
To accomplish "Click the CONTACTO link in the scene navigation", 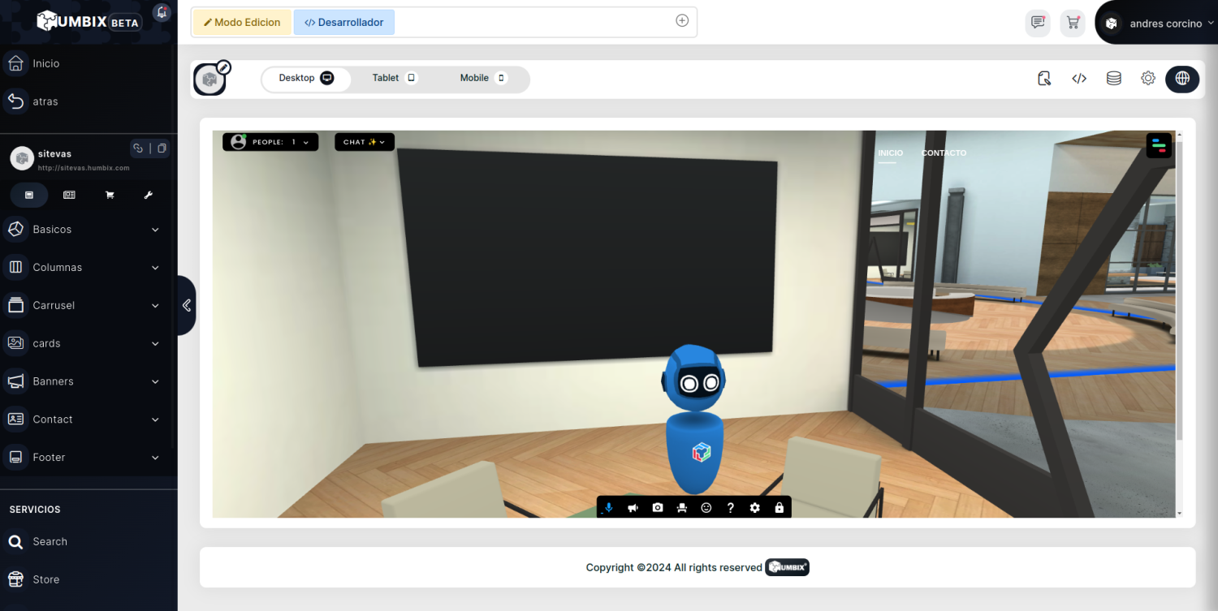I will coord(944,153).
